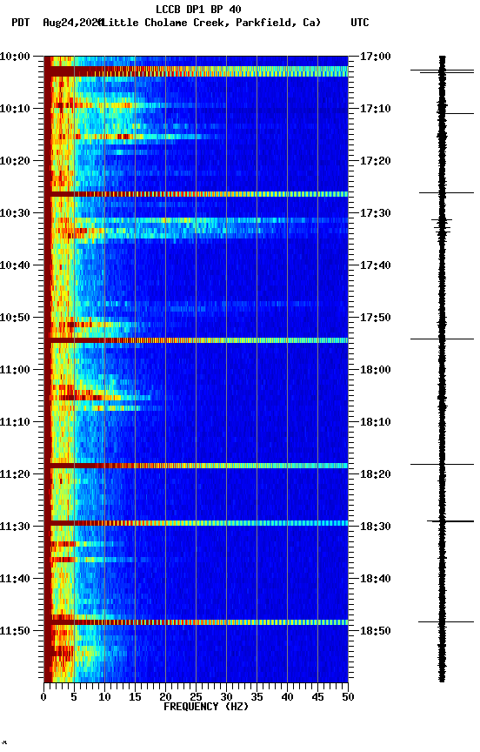Click the 20 Hz frequency axis label
The width and height of the screenshot is (480, 752).
click(165, 697)
